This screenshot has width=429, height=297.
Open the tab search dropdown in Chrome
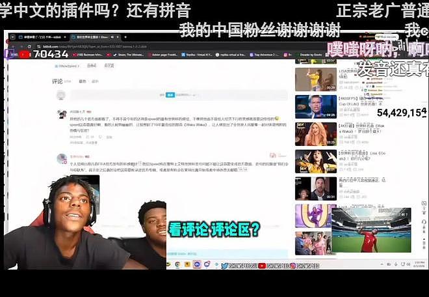point(13,37)
